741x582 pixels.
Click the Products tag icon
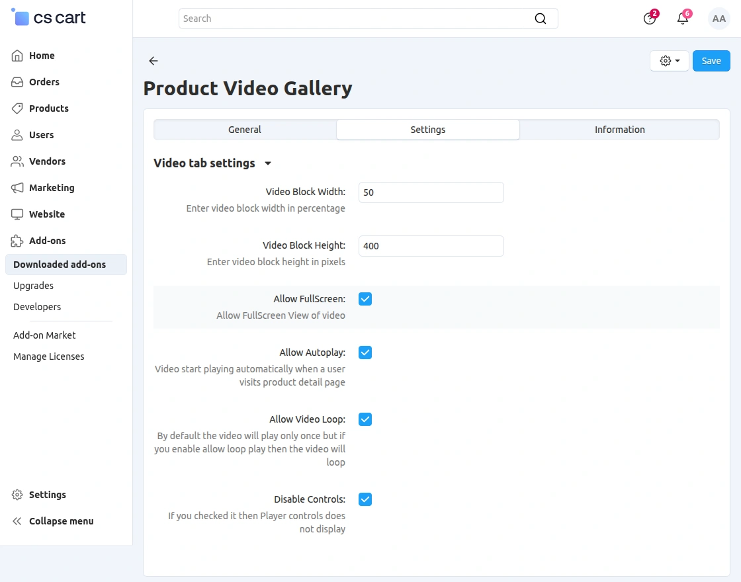[x=17, y=108]
